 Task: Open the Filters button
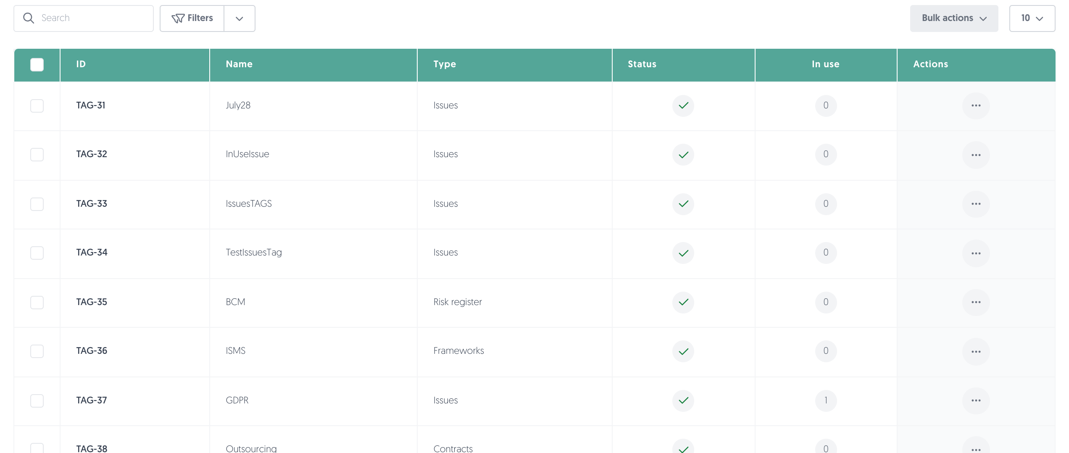(192, 18)
